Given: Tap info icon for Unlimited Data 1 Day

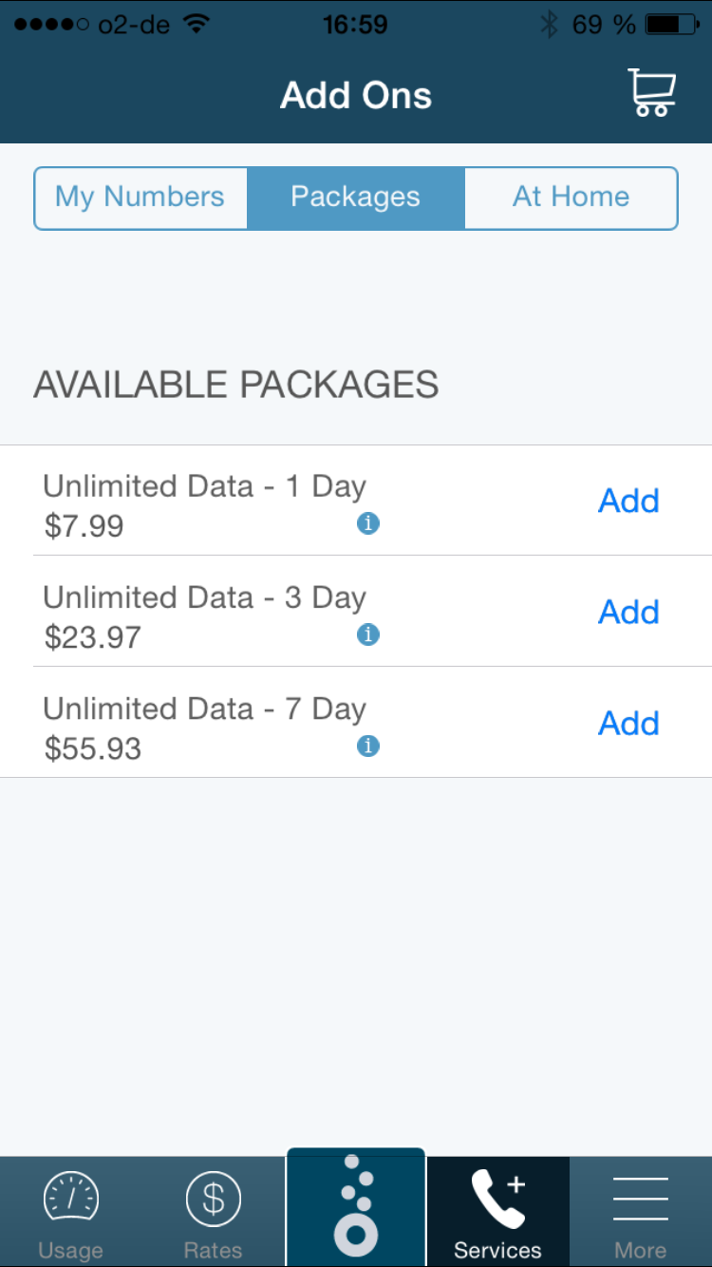Looking at the screenshot, I should coord(368,523).
